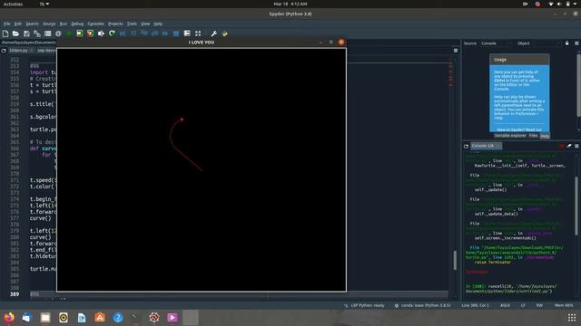Viewport: 581px width, 326px height.
Task: Show Applications grid button
Action: (x=572, y=318)
